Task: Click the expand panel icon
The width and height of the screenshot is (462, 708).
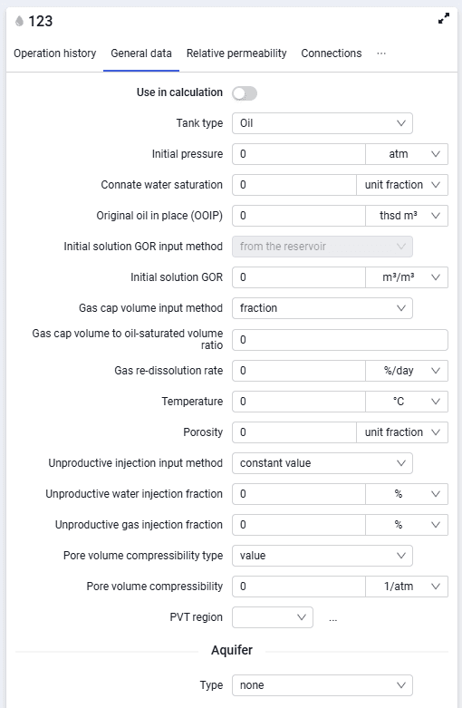Action: [x=444, y=18]
